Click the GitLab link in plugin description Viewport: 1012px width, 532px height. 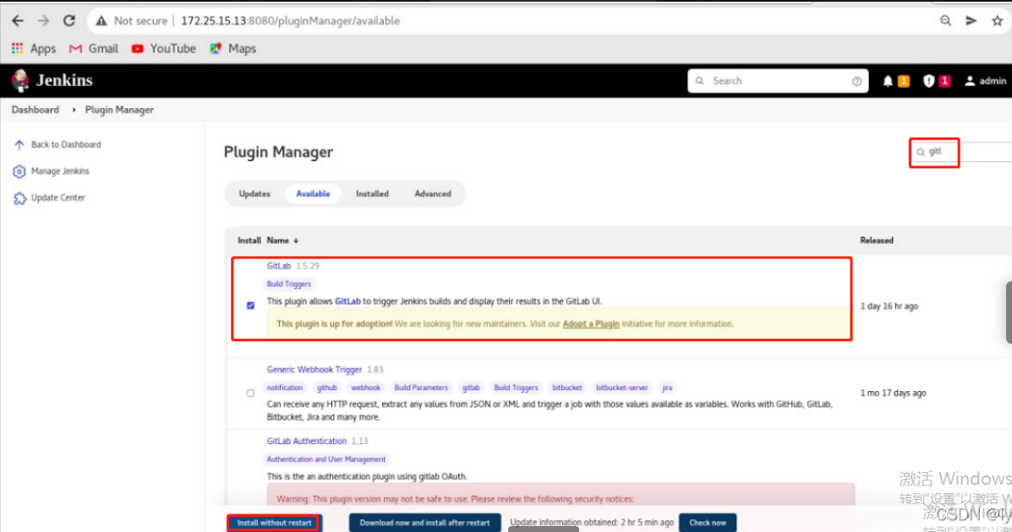(347, 301)
